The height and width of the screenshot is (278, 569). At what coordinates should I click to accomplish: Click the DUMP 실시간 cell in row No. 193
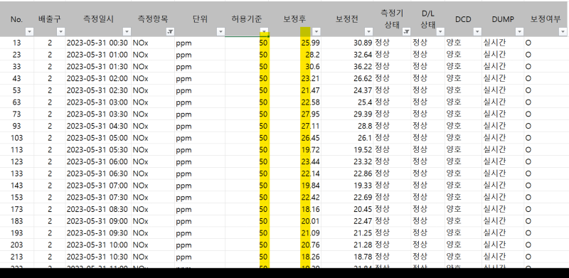pos(503,232)
